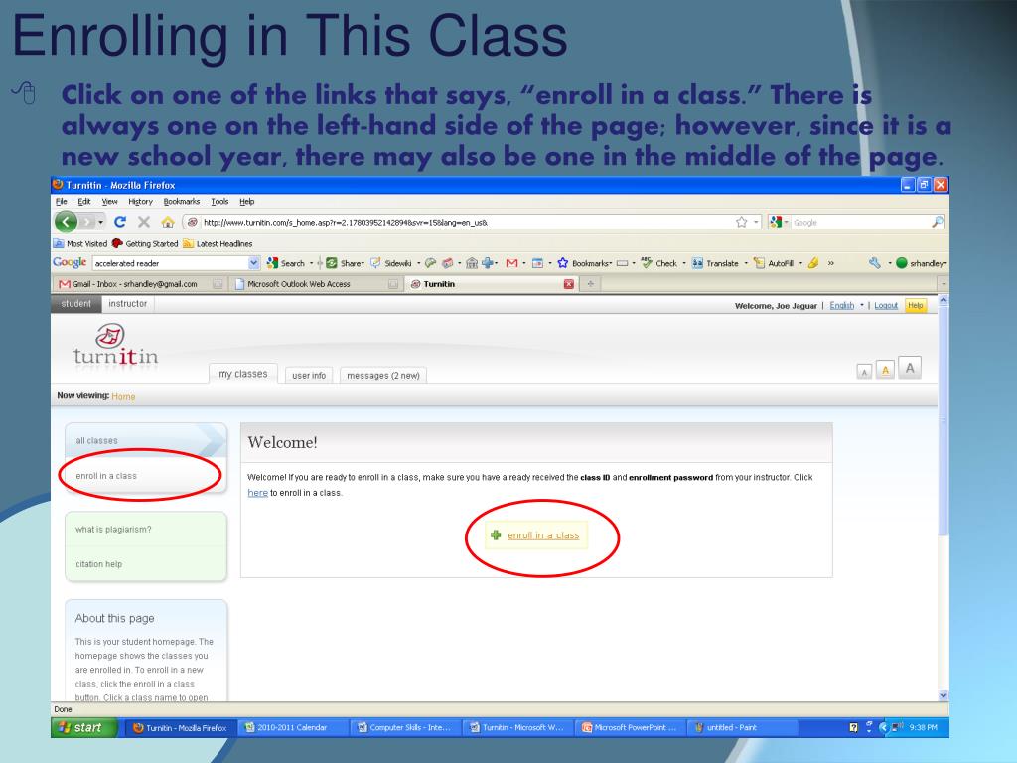Click the Stop loading X icon
This screenshot has height=763, width=1017.
(x=144, y=222)
